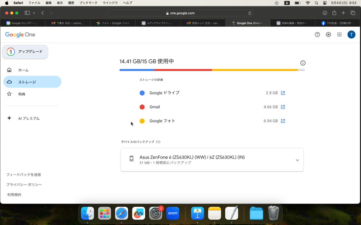This screenshot has height=225, width=361.
Task: Open Google フォト storage via external link icon
Action: pyautogui.click(x=283, y=121)
